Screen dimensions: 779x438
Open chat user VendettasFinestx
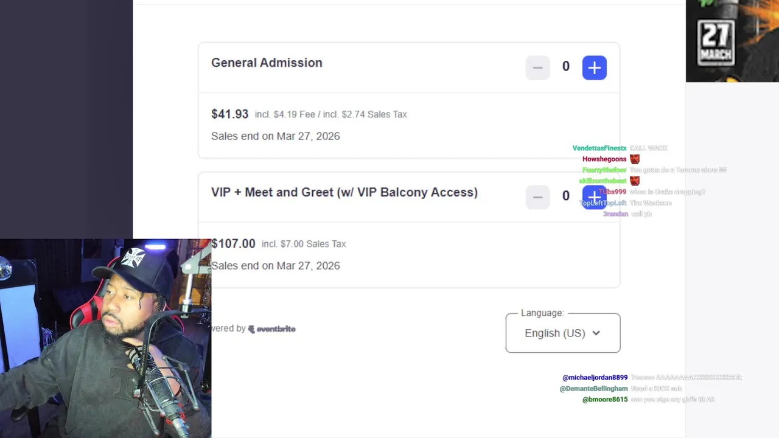(599, 148)
